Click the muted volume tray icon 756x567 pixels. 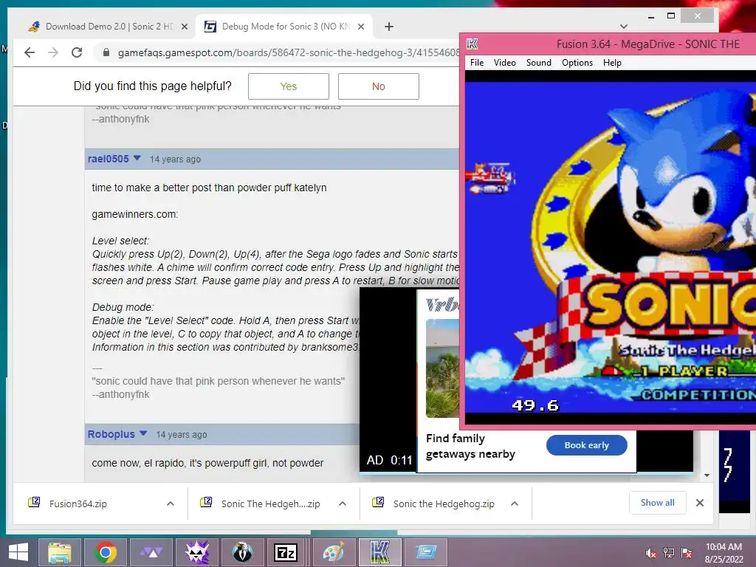click(651, 553)
